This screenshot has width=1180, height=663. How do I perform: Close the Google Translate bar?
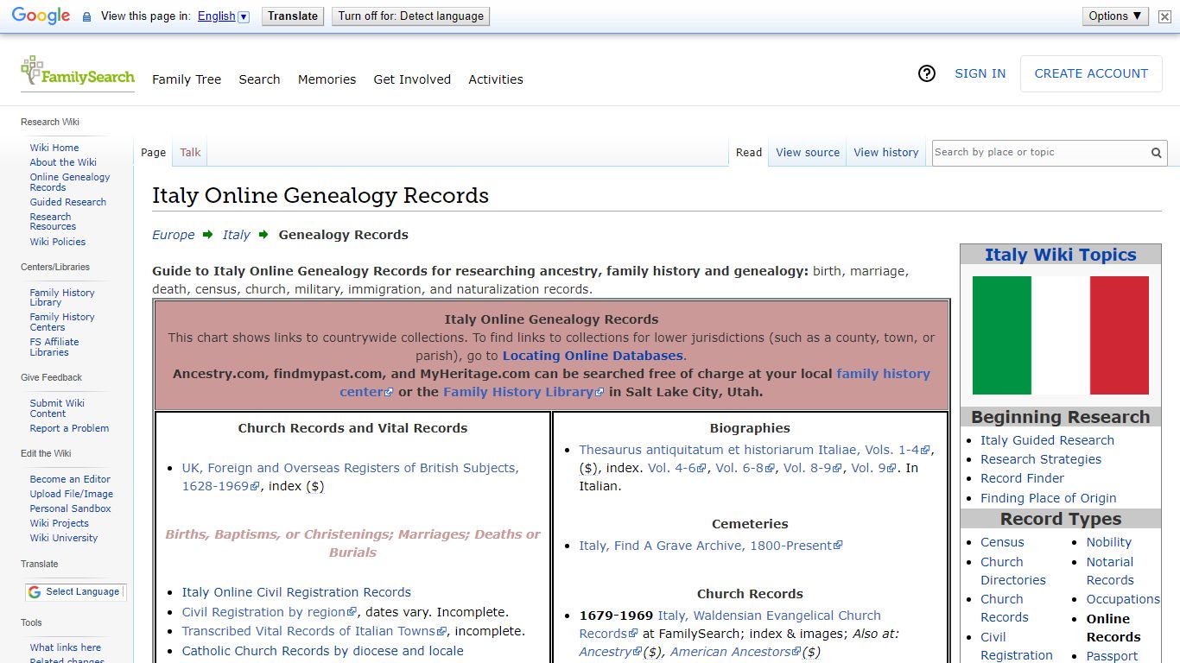point(1164,16)
